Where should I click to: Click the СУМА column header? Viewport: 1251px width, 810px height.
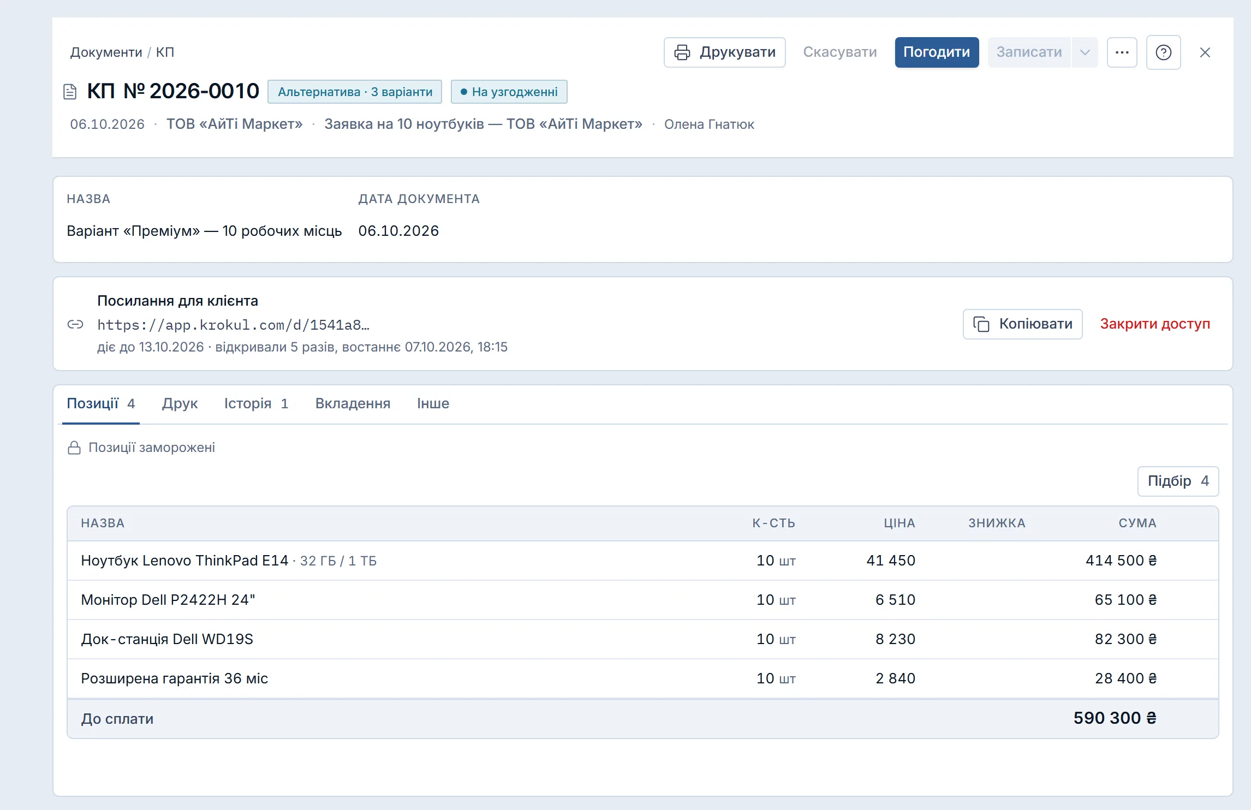point(1137,523)
